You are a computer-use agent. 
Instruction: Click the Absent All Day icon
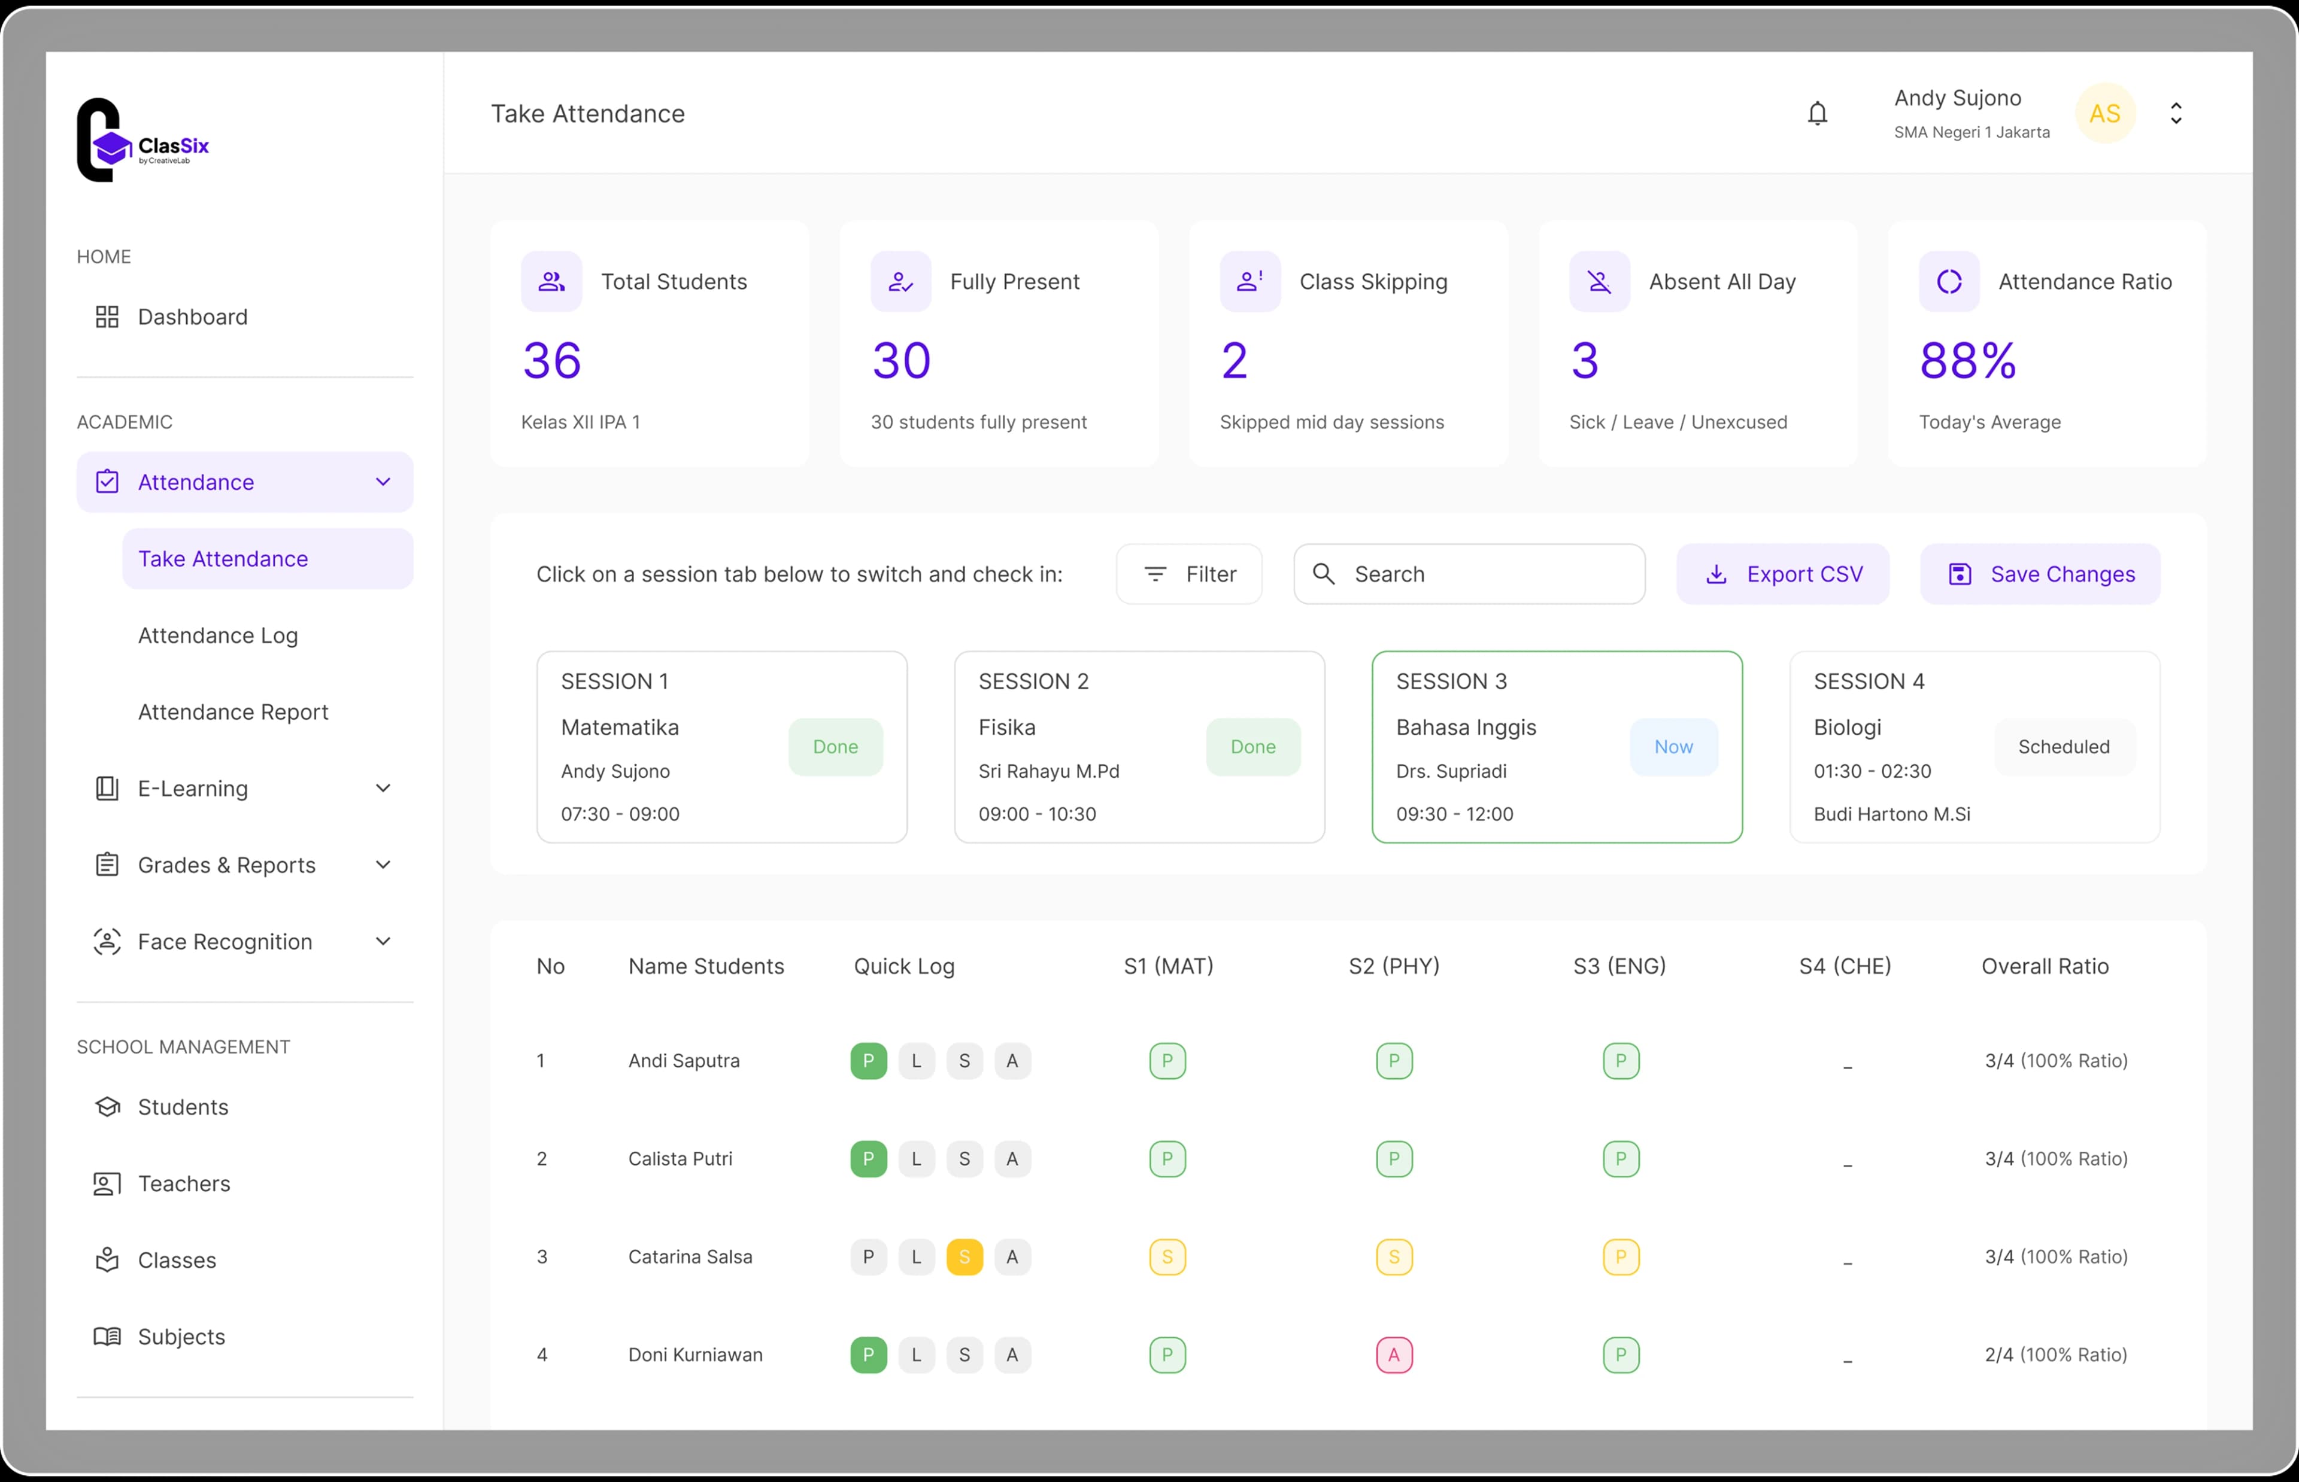pyautogui.click(x=1599, y=281)
